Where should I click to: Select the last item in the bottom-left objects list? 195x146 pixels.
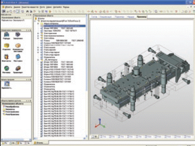pyautogui.click(x=11, y=114)
